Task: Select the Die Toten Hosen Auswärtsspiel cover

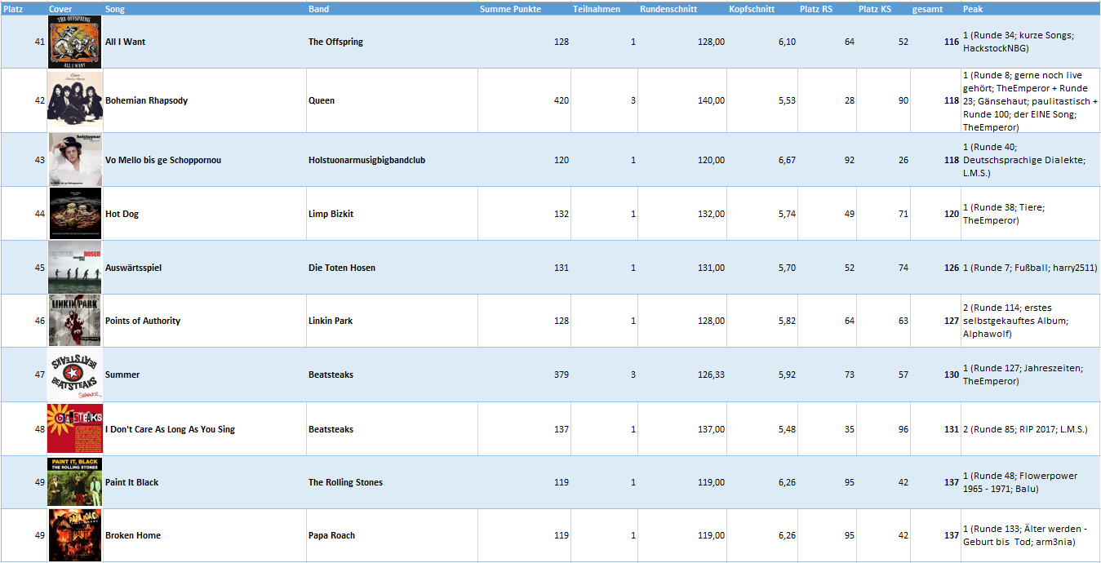Action: pyautogui.click(x=74, y=268)
